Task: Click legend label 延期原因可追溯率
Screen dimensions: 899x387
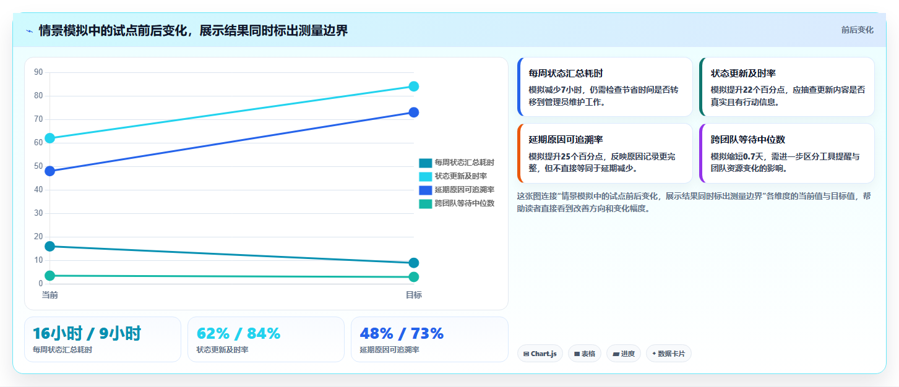Action: pos(464,190)
